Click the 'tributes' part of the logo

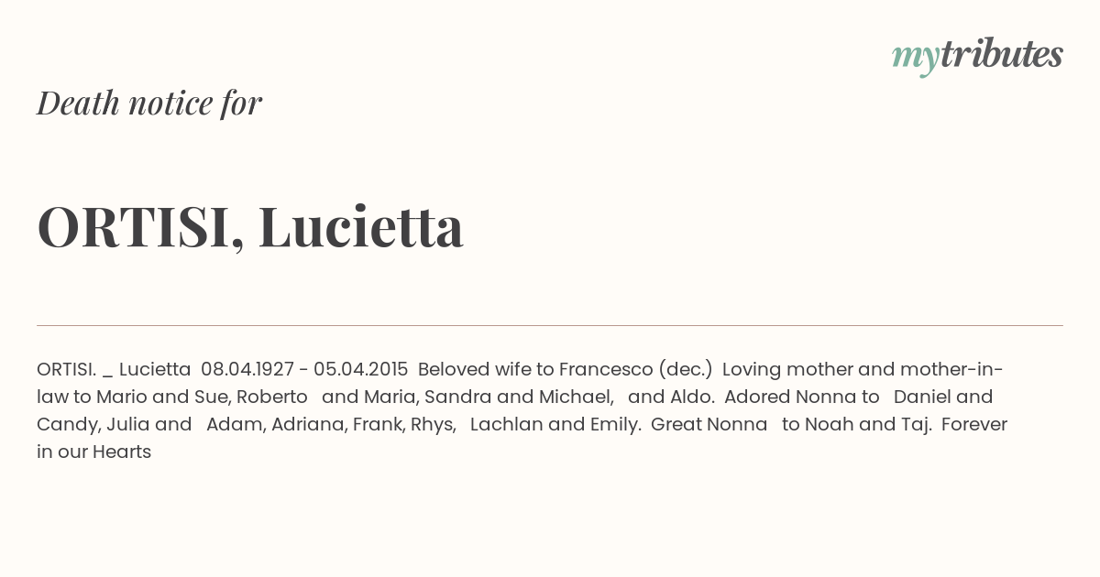[x=1001, y=54]
